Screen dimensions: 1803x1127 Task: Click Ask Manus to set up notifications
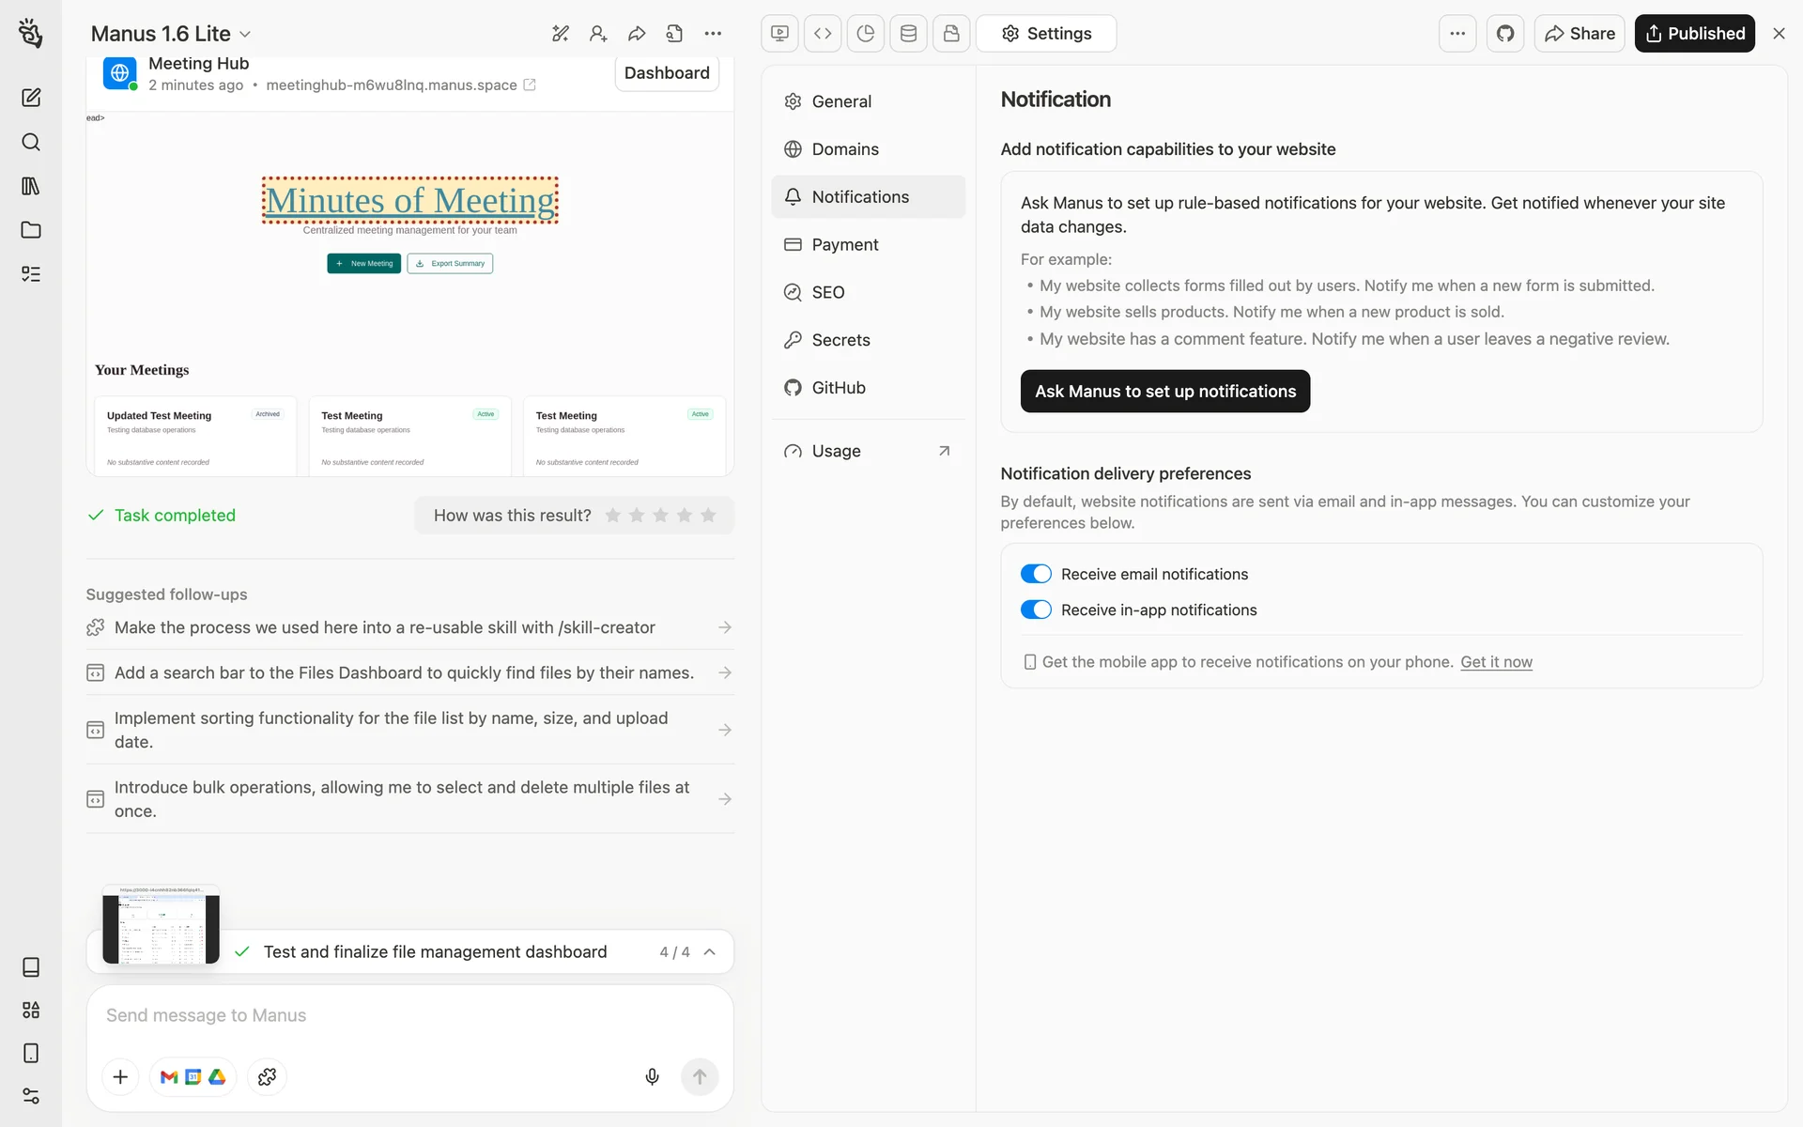click(1164, 391)
